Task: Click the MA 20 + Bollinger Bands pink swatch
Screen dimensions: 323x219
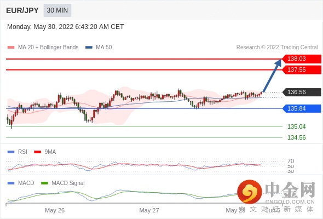Action: [x=11, y=48]
